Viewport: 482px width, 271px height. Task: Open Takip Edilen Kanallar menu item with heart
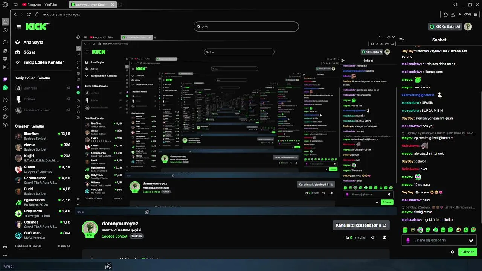pyautogui.click(x=40, y=62)
